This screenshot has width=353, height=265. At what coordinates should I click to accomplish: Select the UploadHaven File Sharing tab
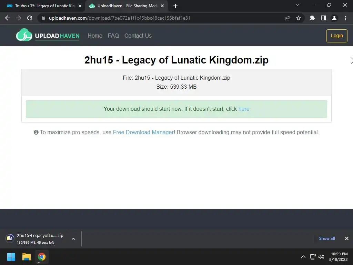coord(126,6)
